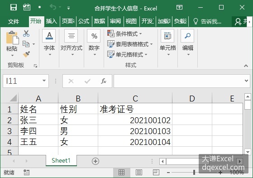Click the Copy icon
The image size is (253, 178).
click(26, 44)
